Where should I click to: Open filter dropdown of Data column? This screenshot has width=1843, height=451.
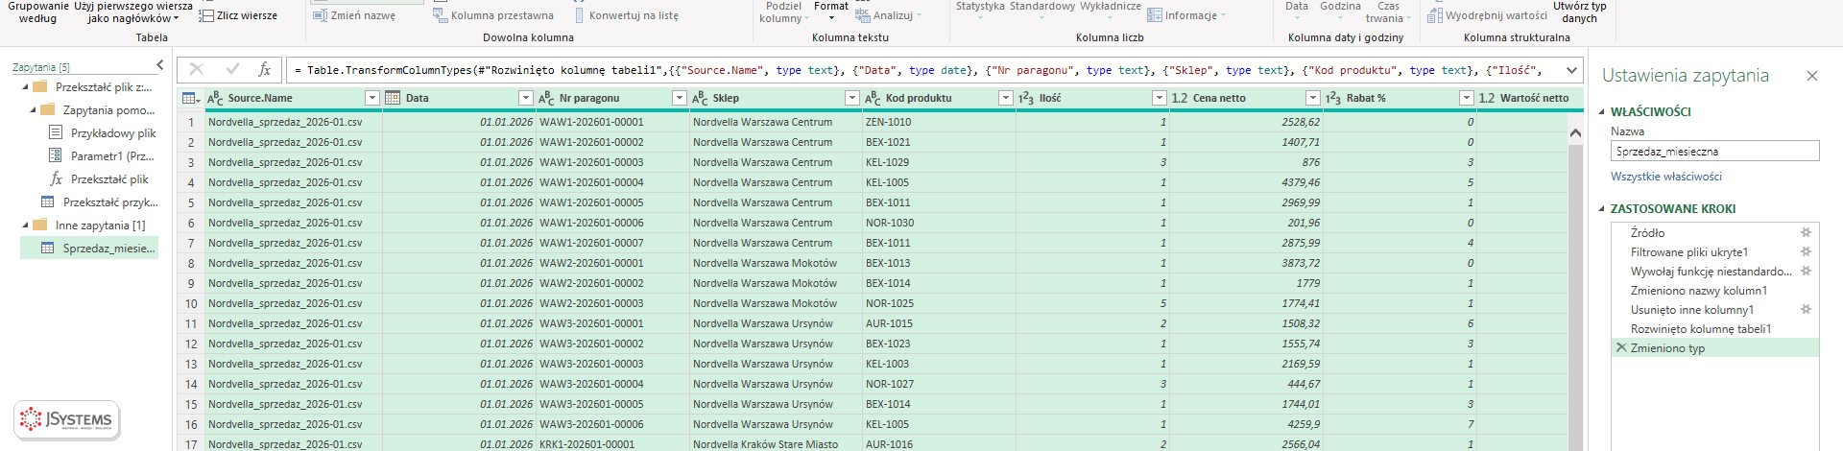click(x=526, y=98)
